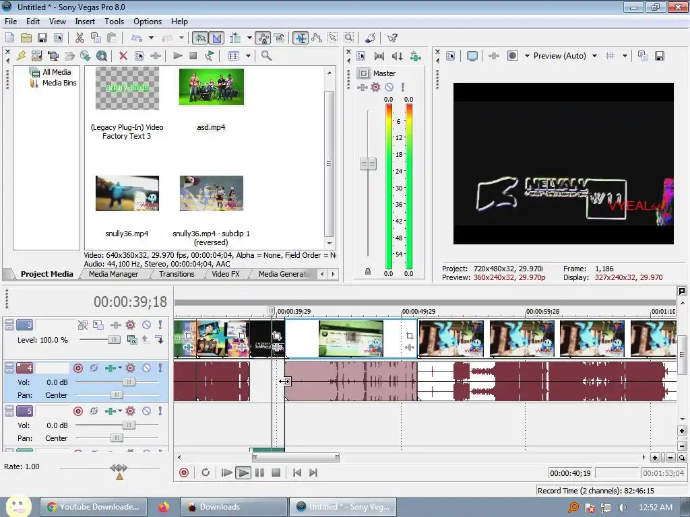
Task: Click Capture Video icon in Project Media
Action: point(53,56)
